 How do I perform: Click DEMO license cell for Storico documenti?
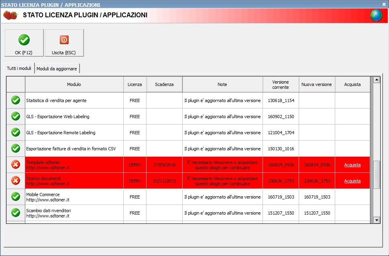(135, 181)
